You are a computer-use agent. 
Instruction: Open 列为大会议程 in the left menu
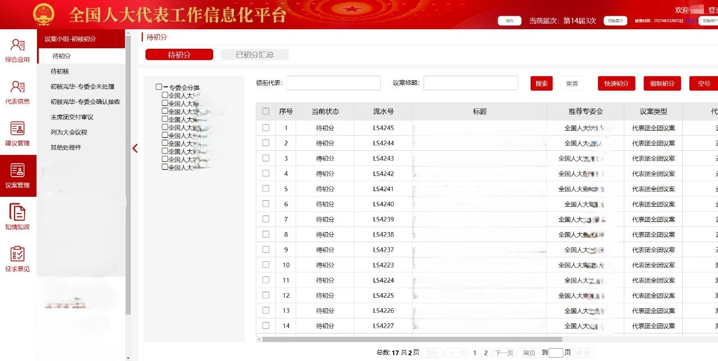pos(69,132)
